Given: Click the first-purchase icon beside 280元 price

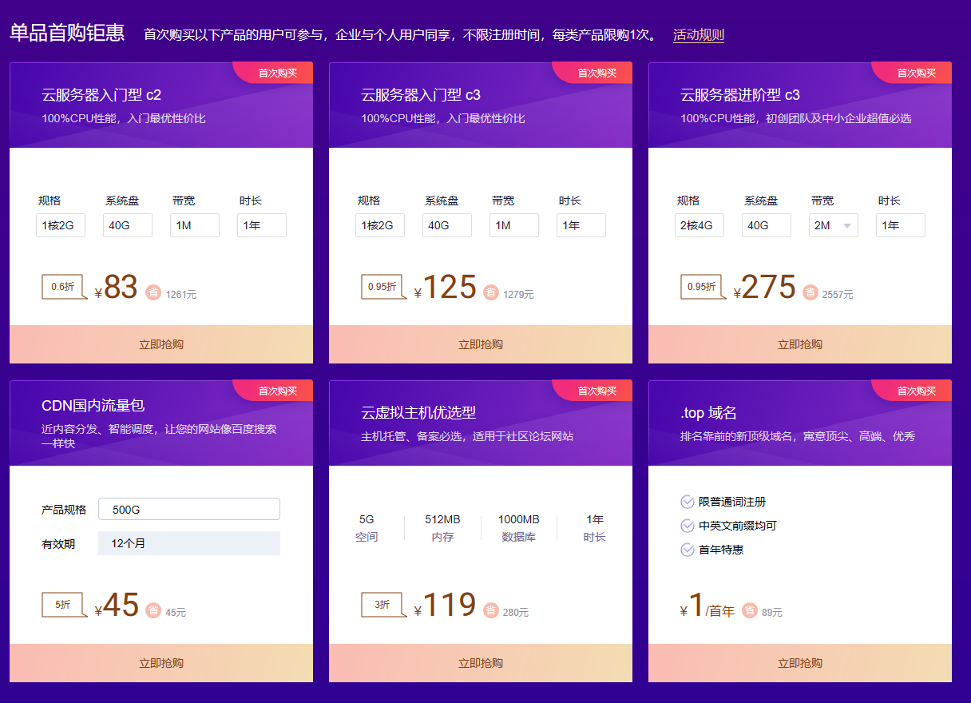Looking at the screenshot, I should [491, 611].
